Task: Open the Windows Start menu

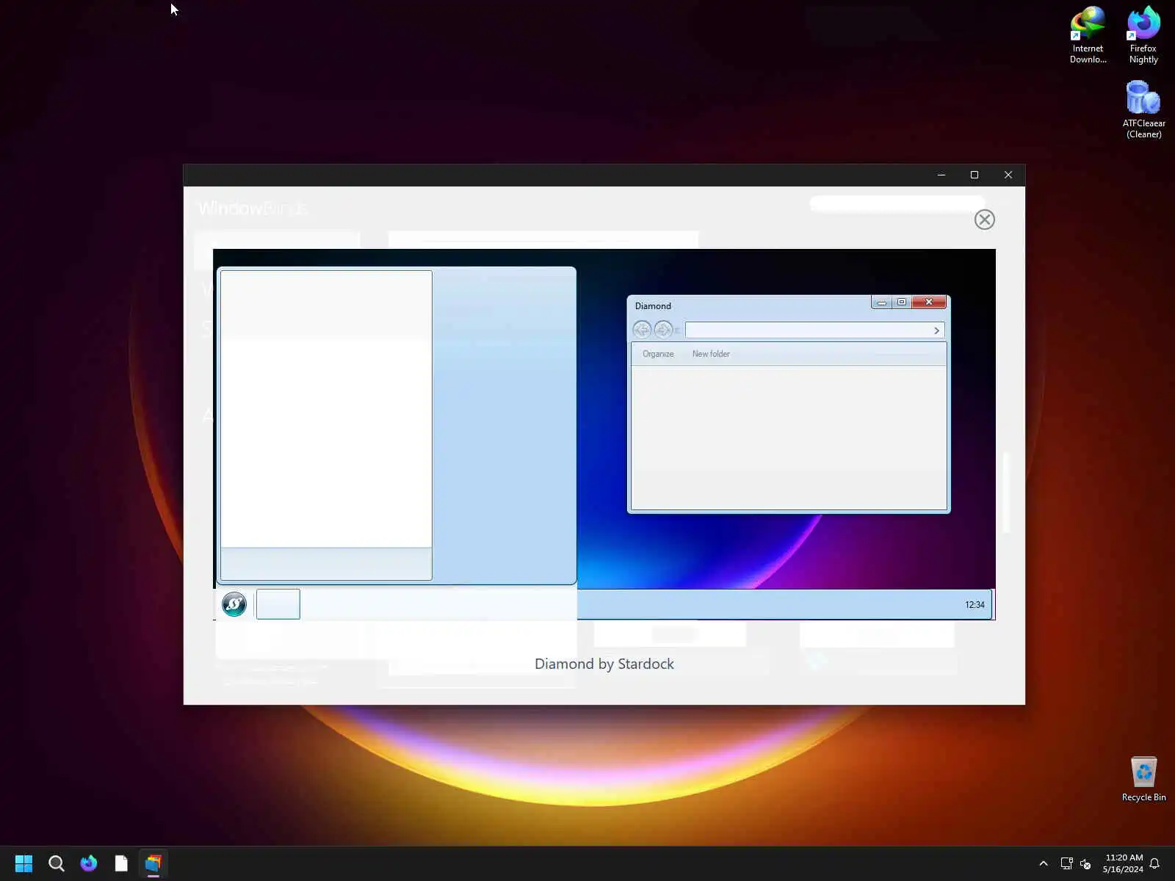Action: click(23, 863)
